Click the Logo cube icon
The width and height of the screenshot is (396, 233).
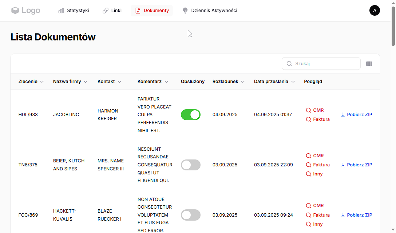pos(15,11)
